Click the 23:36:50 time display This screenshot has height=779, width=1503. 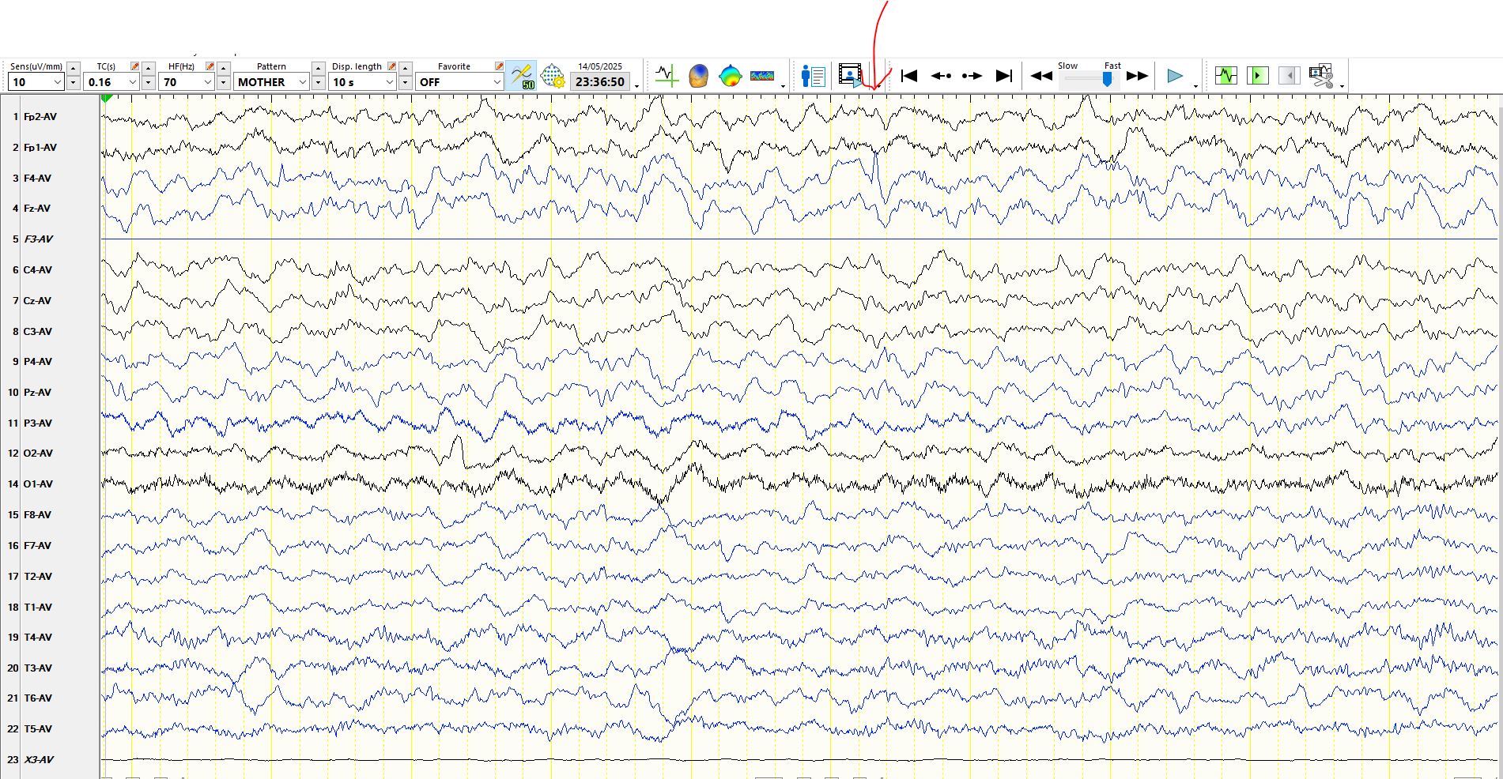pyautogui.click(x=600, y=82)
